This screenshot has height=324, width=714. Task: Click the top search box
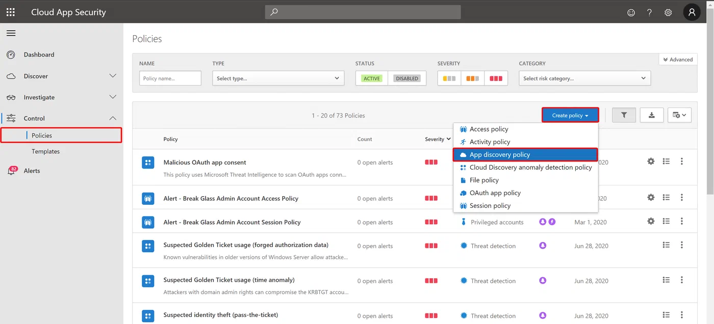click(363, 12)
